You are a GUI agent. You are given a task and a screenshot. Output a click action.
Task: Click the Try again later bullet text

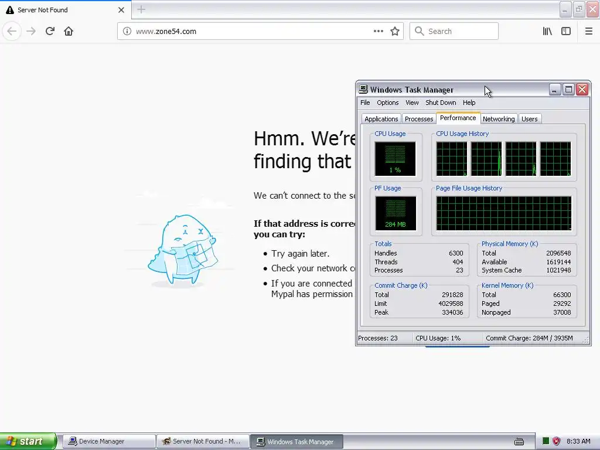(301, 254)
